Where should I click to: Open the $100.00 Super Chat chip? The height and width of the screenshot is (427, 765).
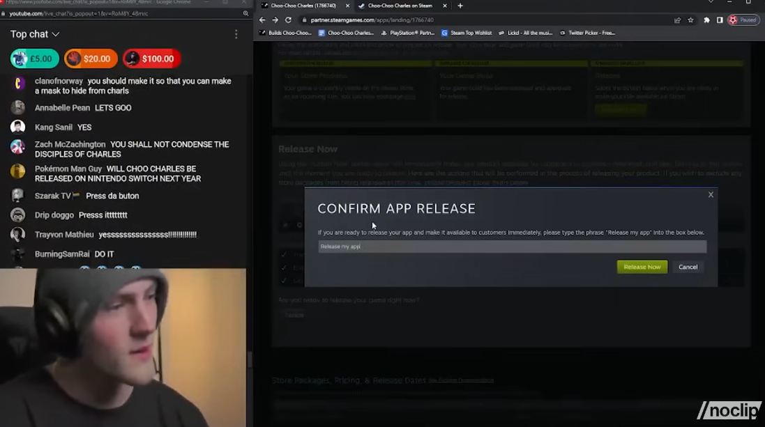pos(152,59)
